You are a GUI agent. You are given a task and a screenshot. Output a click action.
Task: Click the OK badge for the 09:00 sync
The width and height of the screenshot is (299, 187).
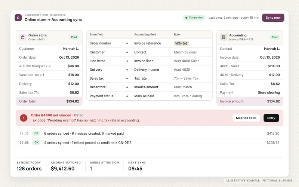click(x=36, y=142)
